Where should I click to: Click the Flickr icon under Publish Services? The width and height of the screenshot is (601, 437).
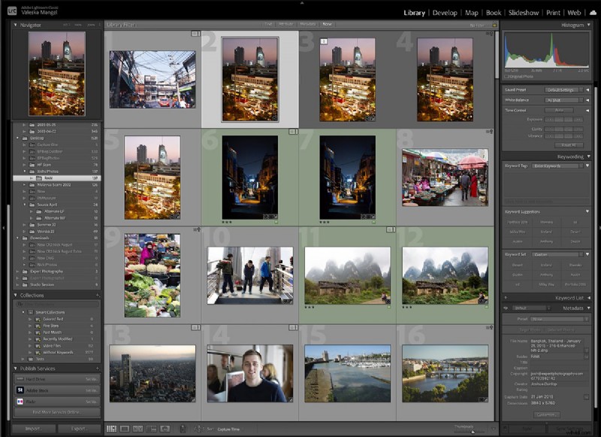(20, 401)
